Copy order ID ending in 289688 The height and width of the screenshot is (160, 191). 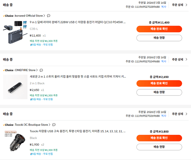coord(164,7)
